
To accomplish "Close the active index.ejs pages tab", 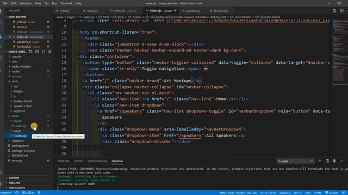I will (175, 11).
